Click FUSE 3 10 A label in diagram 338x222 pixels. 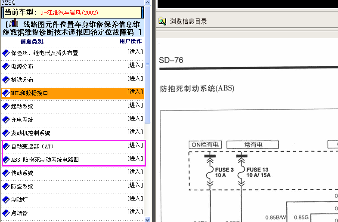click(x=224, y=173)
